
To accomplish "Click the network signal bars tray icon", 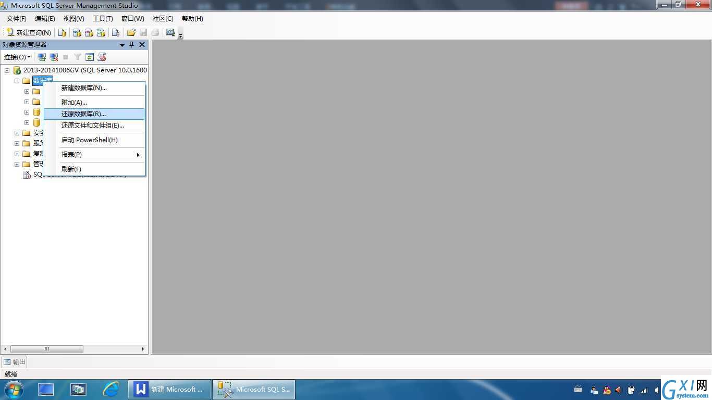I will (644, 390).
